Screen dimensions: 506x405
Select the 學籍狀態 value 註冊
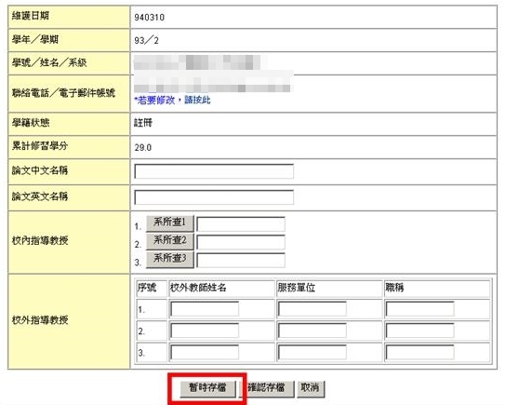click(x=143, y=123)
